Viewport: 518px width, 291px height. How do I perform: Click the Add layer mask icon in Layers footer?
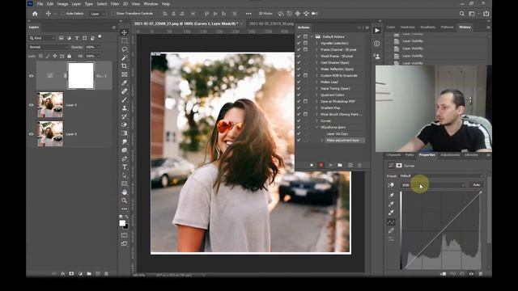[x=71, y=274]
